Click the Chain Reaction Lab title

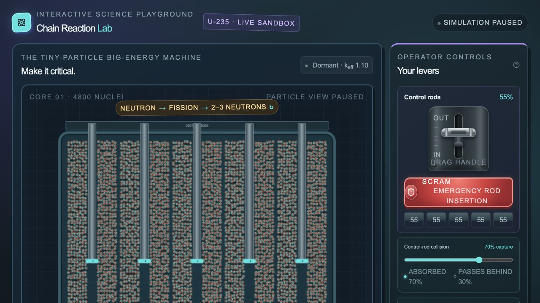[x=74, y=28]
